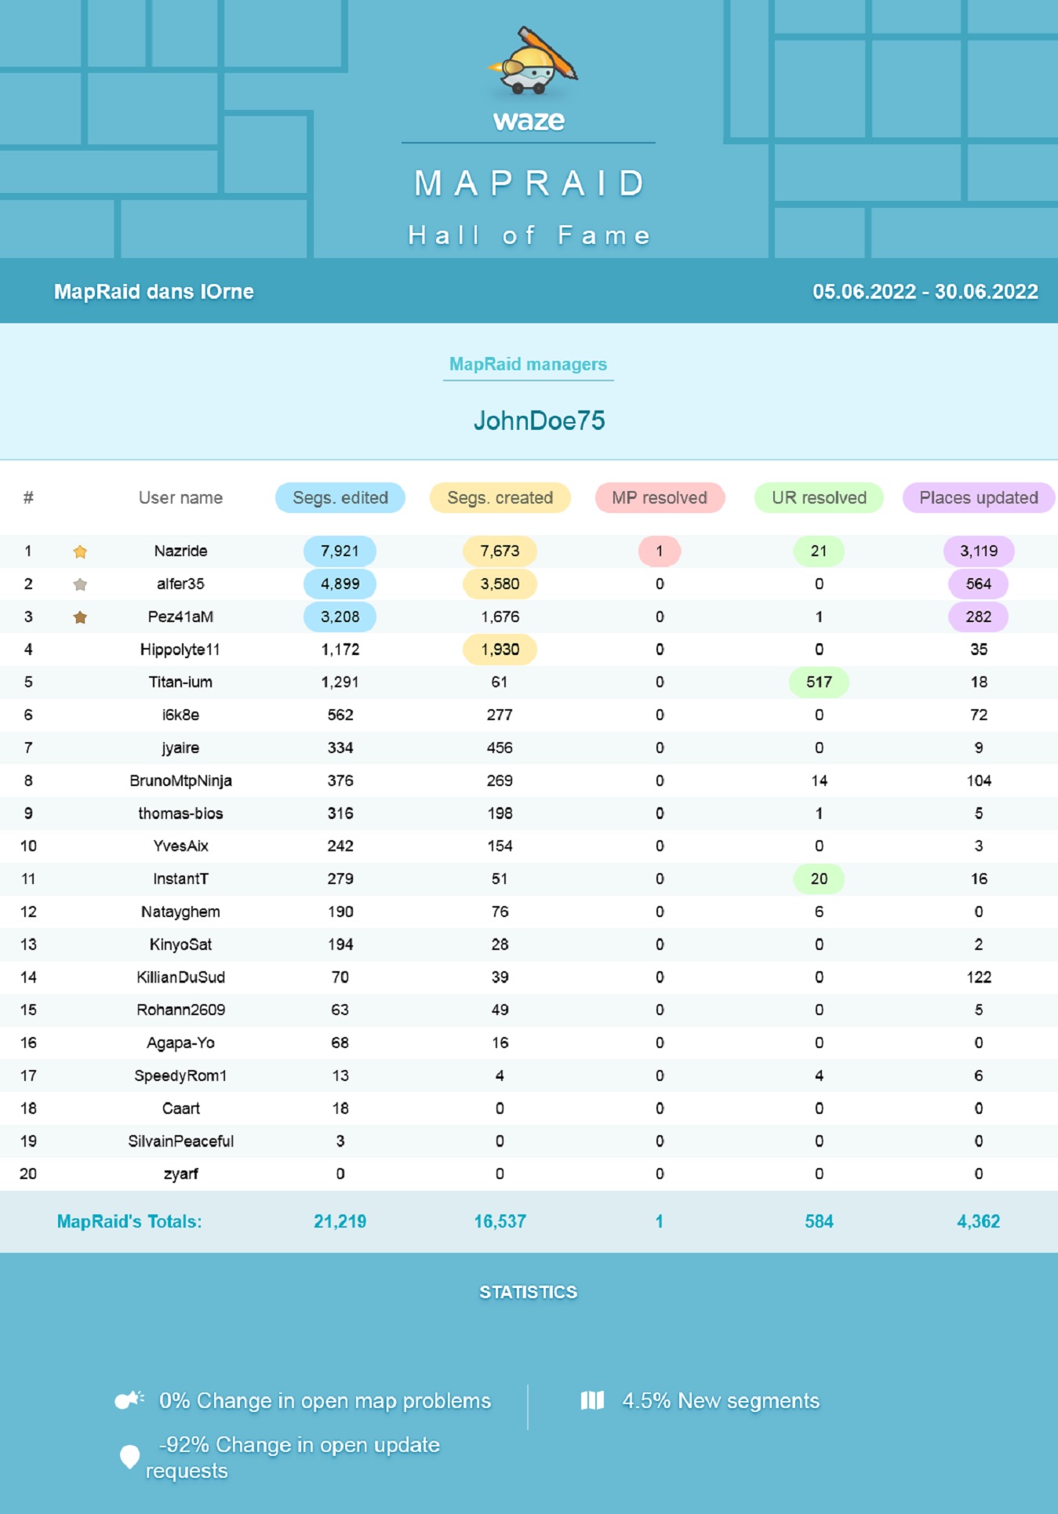The height and width of the screenshot is (1514, 1058).
Task: Click Nazride's 21 UR resolved badge
Action: [x=819, y=551]
